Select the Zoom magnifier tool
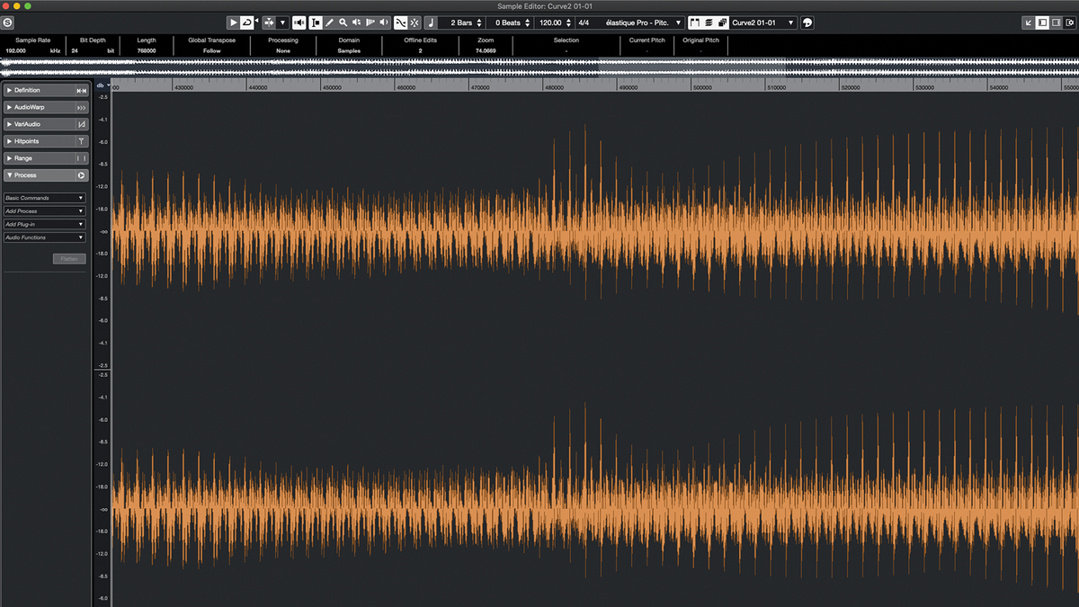The width and height of the screenshot is (1079, 607). [x=343, y=22]
